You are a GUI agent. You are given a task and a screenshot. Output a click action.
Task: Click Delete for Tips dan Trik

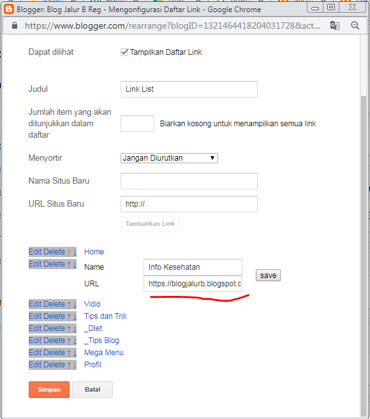tap(54, 316)
